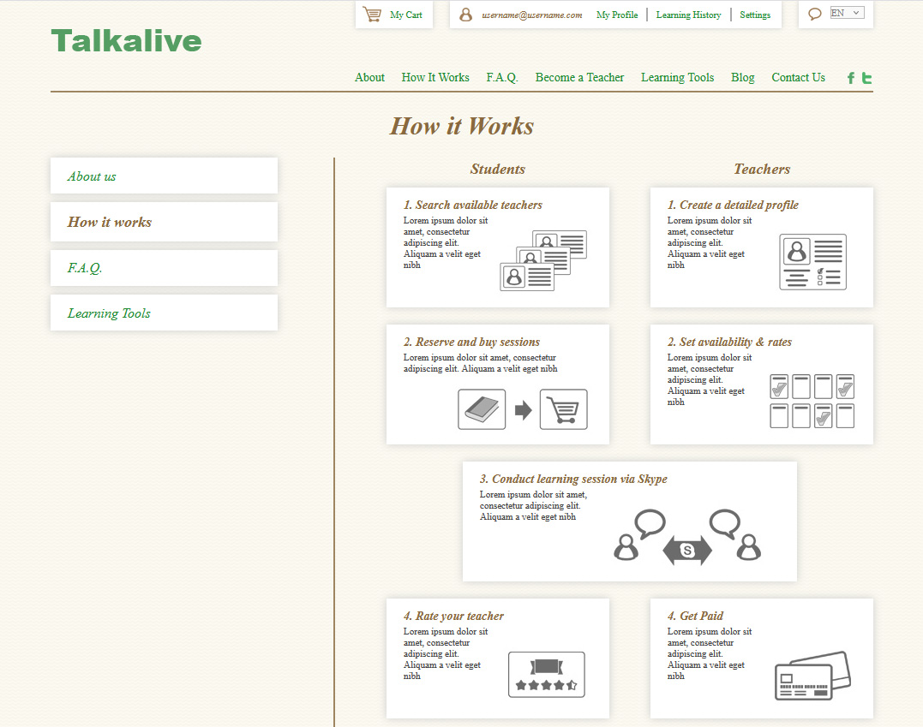Open the Learning History link
The height and width of the screenshot is (727, 923).
688,15
